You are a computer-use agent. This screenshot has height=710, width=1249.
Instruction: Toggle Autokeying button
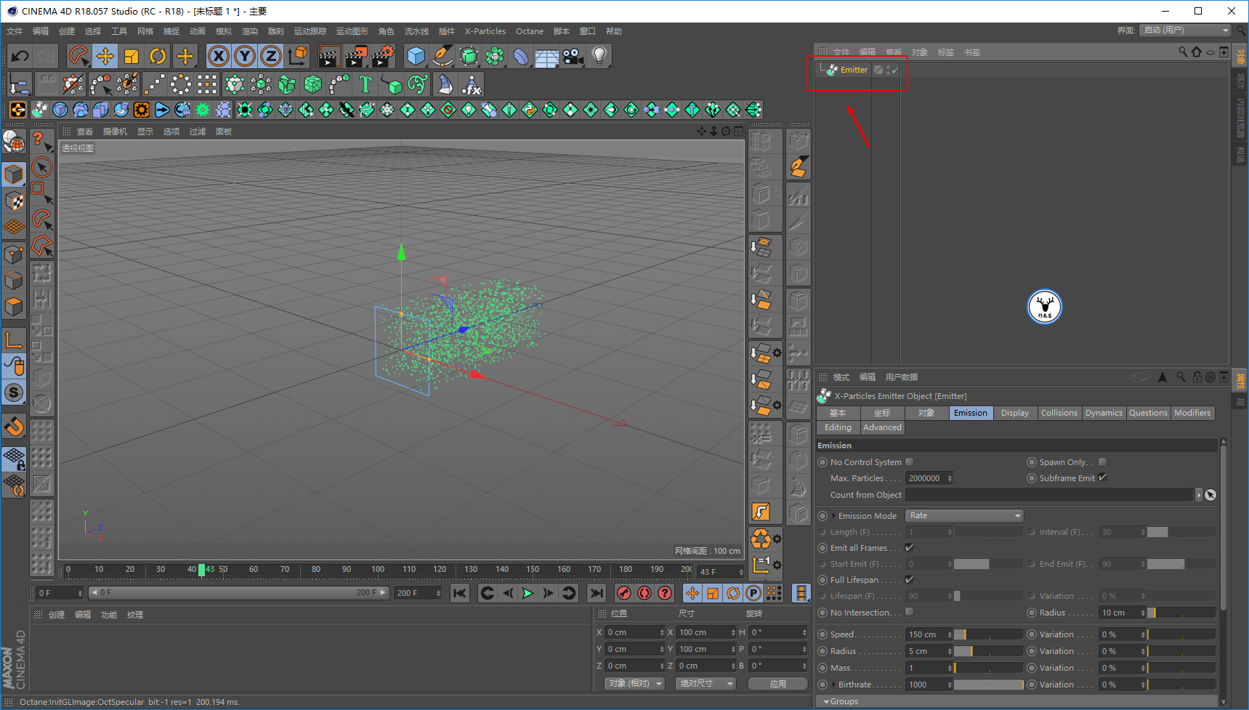pyautogui.click(x=644, y=593)
